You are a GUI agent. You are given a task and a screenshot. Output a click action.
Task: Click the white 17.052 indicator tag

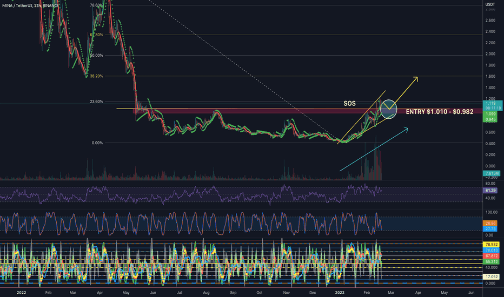(492, 276)
